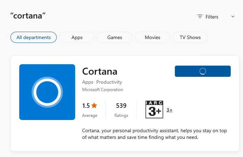243x157 pixels.
Task: Switch to the Apps tab
Action: [x=77, y=37]
